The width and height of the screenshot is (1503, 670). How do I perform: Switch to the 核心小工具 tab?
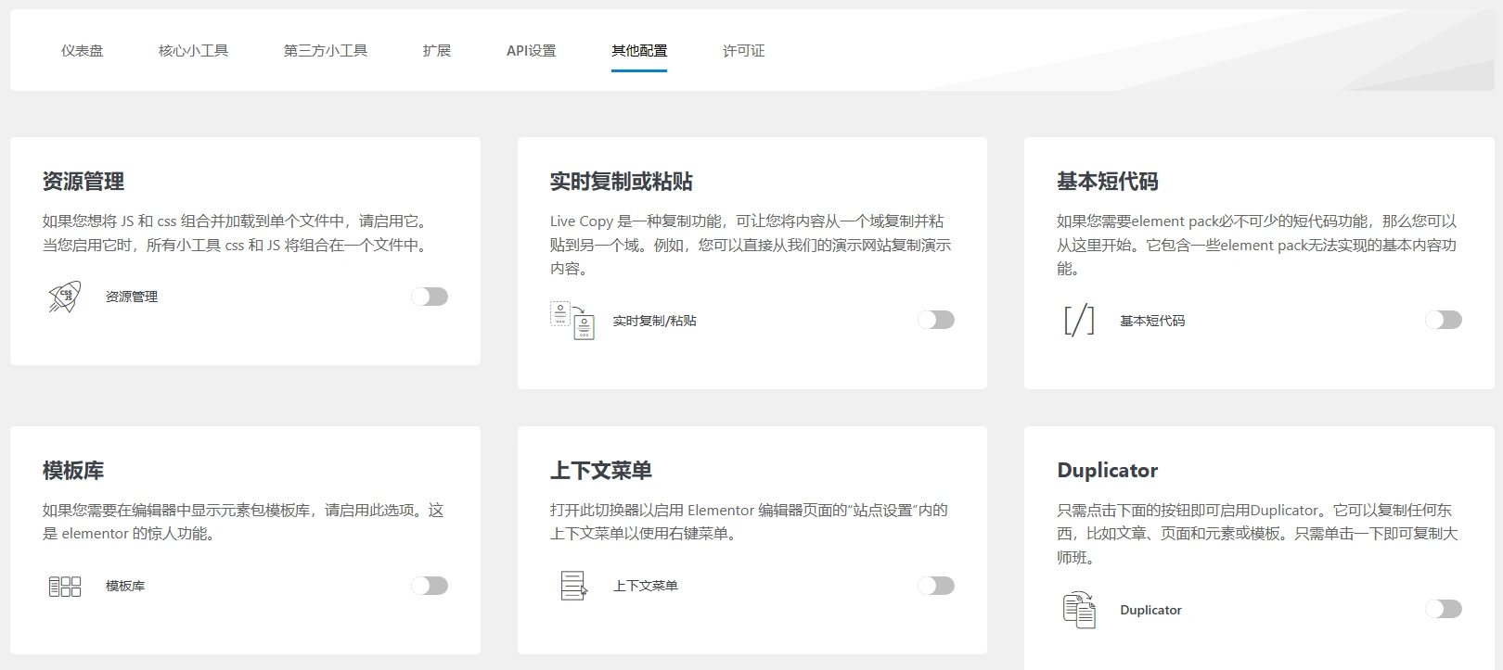point(193,51)
